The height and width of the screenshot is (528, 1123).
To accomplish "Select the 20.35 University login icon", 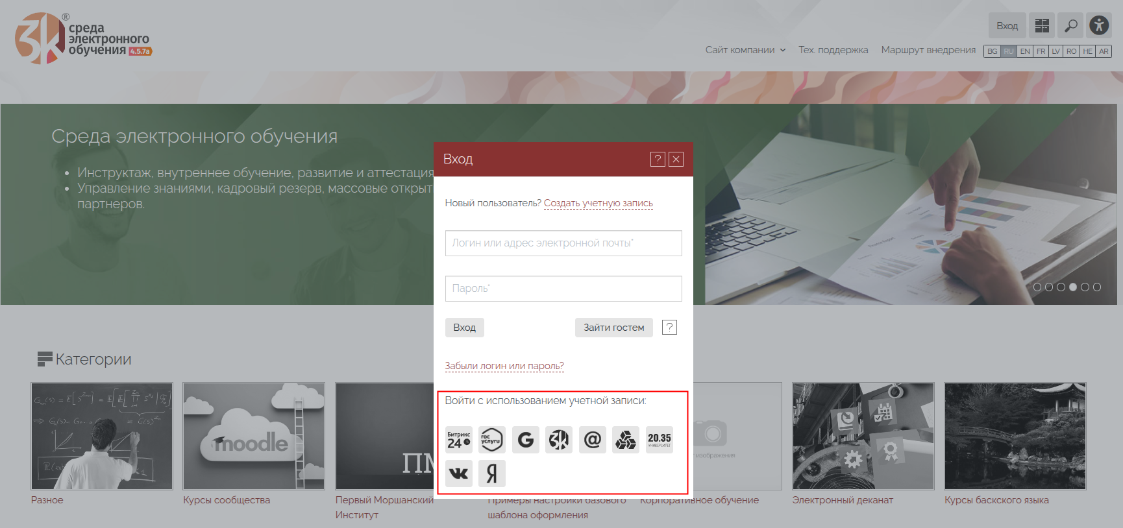I will 660,440.
